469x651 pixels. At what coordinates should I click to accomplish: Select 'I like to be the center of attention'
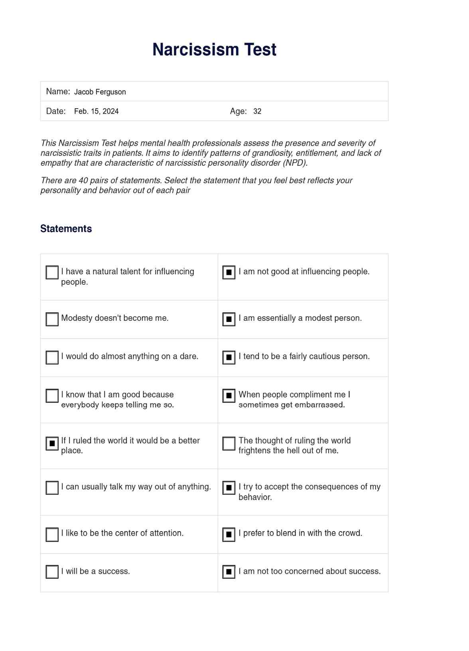[x=52, y=534]
